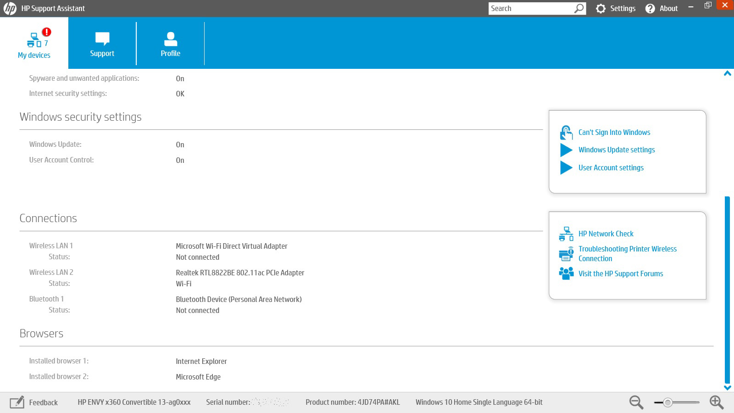Click the About question mark icon
Image resolution: width=734 pixels, height=413 pixels.
[x=650, y=9]
